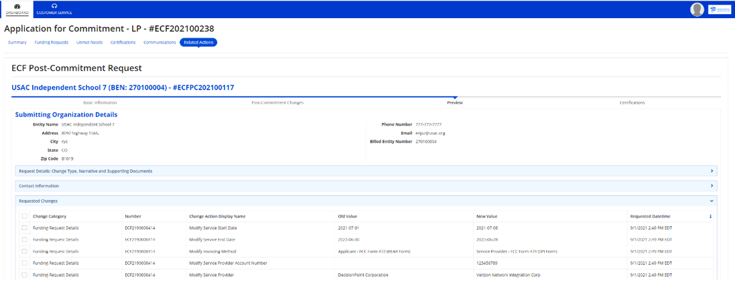Check the Verizon Network Integration Corp row
The height and width of the screenshot is (305, 735).
click(24, 275)
